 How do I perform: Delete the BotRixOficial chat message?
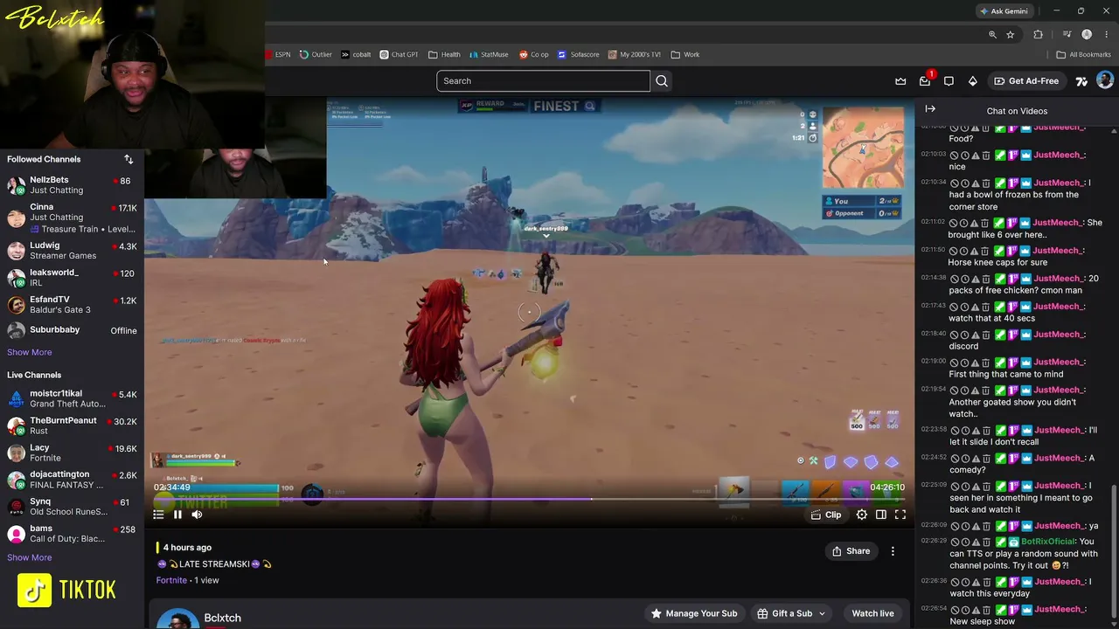[985, 542]
